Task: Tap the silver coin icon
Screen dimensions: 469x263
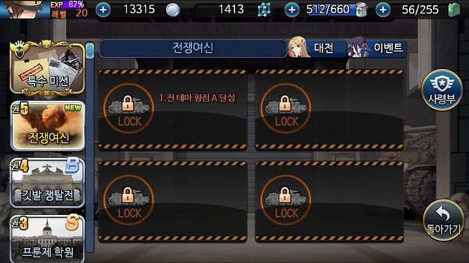Action: coord(173,10)
